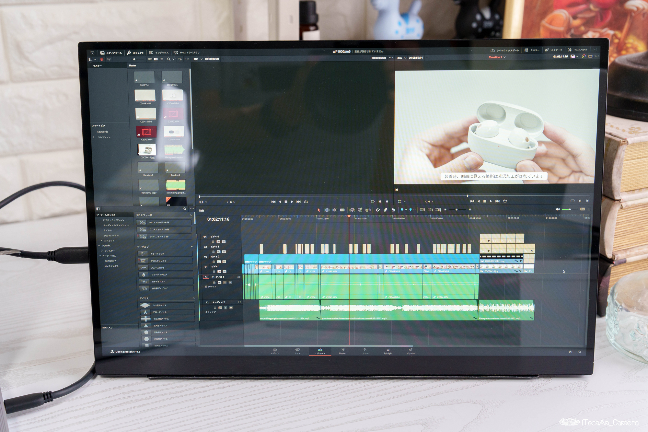Open the effects panel three-dot options menu
The height and width of the screenshot is (432, 648).
coord(192,209)
